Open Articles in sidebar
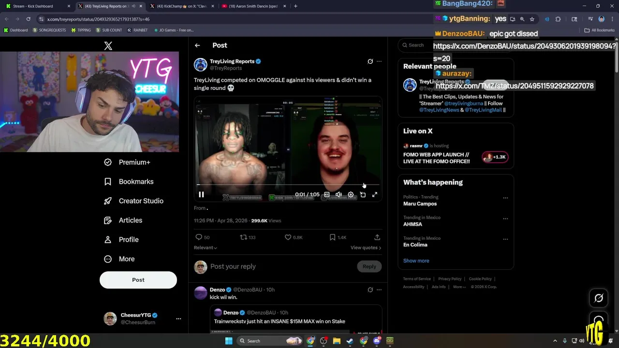This screenshot has height=348, width=619. coord(123,220)
